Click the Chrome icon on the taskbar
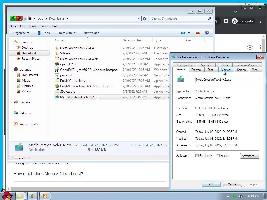Screen dimensions: 267x200 pos(32,196)
